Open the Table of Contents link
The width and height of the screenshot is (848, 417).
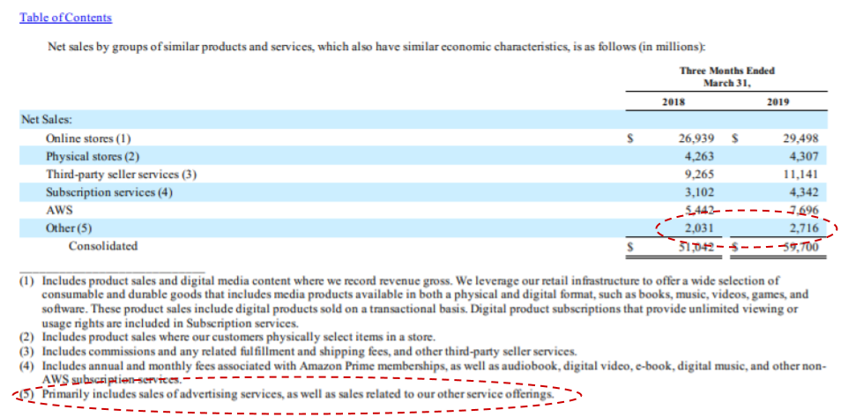[65, 18]
